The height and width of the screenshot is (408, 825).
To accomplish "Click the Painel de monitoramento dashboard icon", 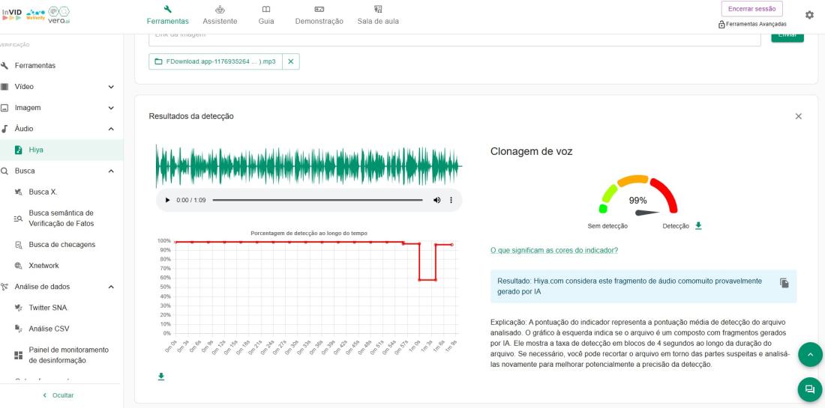I will 19,356.
